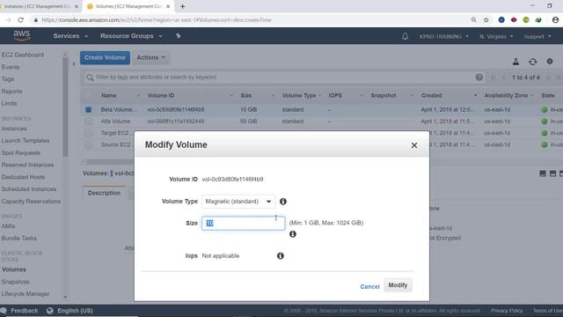Open Launch Templates in the sidebar

coord(26,141)
